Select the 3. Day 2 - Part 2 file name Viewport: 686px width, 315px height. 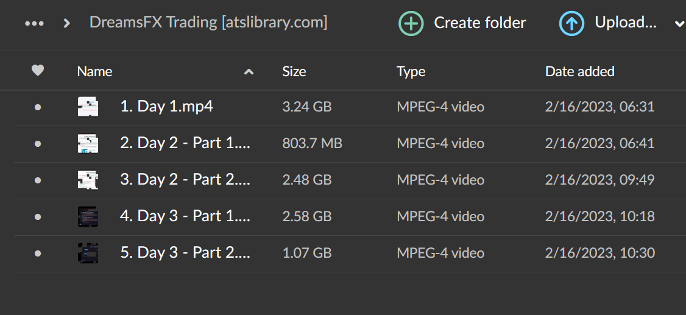(x=185, y=180)
